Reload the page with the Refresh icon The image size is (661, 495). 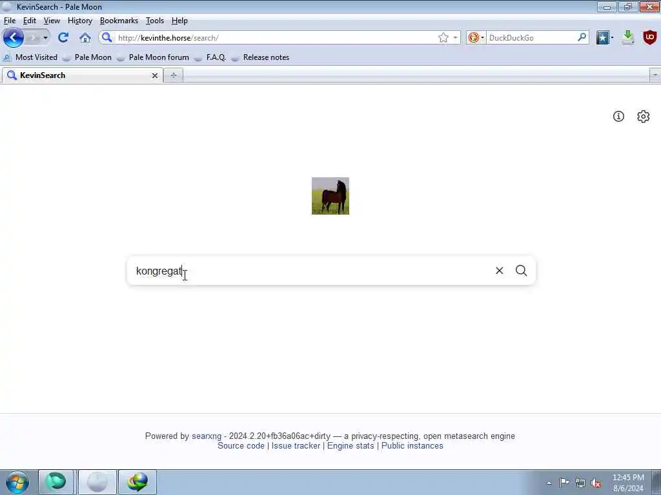click(x=63, y=38)
